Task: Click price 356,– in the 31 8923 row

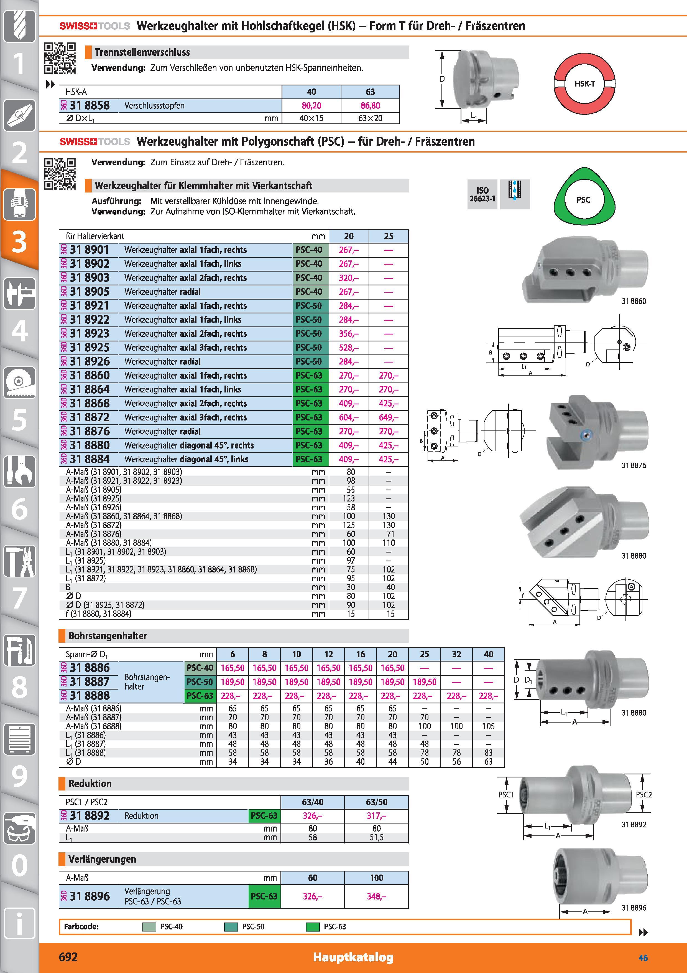Action: tap(348, 334)
